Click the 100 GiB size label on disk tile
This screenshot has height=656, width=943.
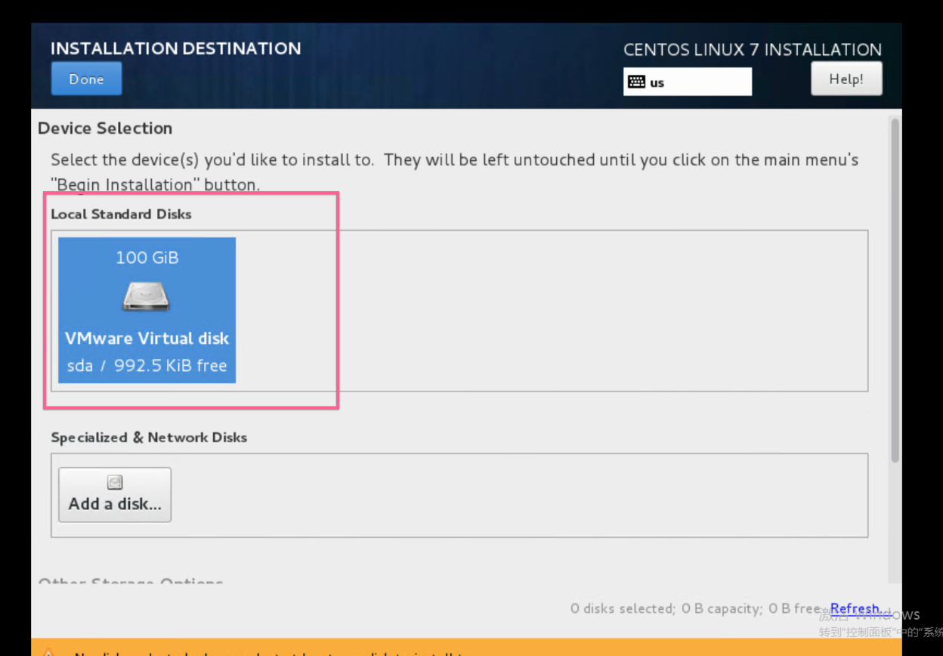click(147, 258)
